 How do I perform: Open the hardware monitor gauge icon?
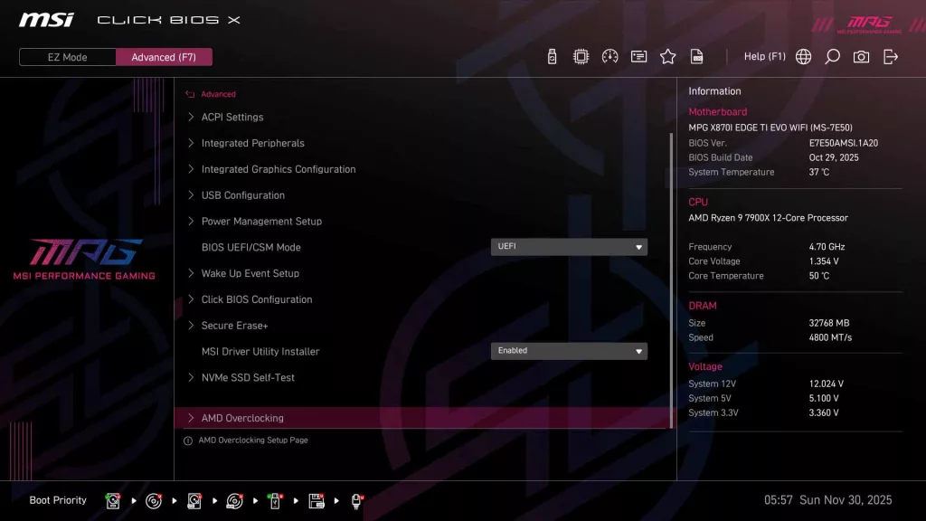(x=609, y=56)
